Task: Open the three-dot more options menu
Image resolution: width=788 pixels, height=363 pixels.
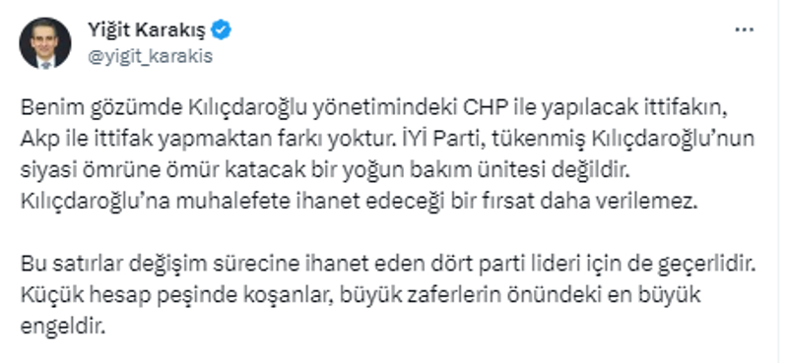Action: (x=744, y=30)
